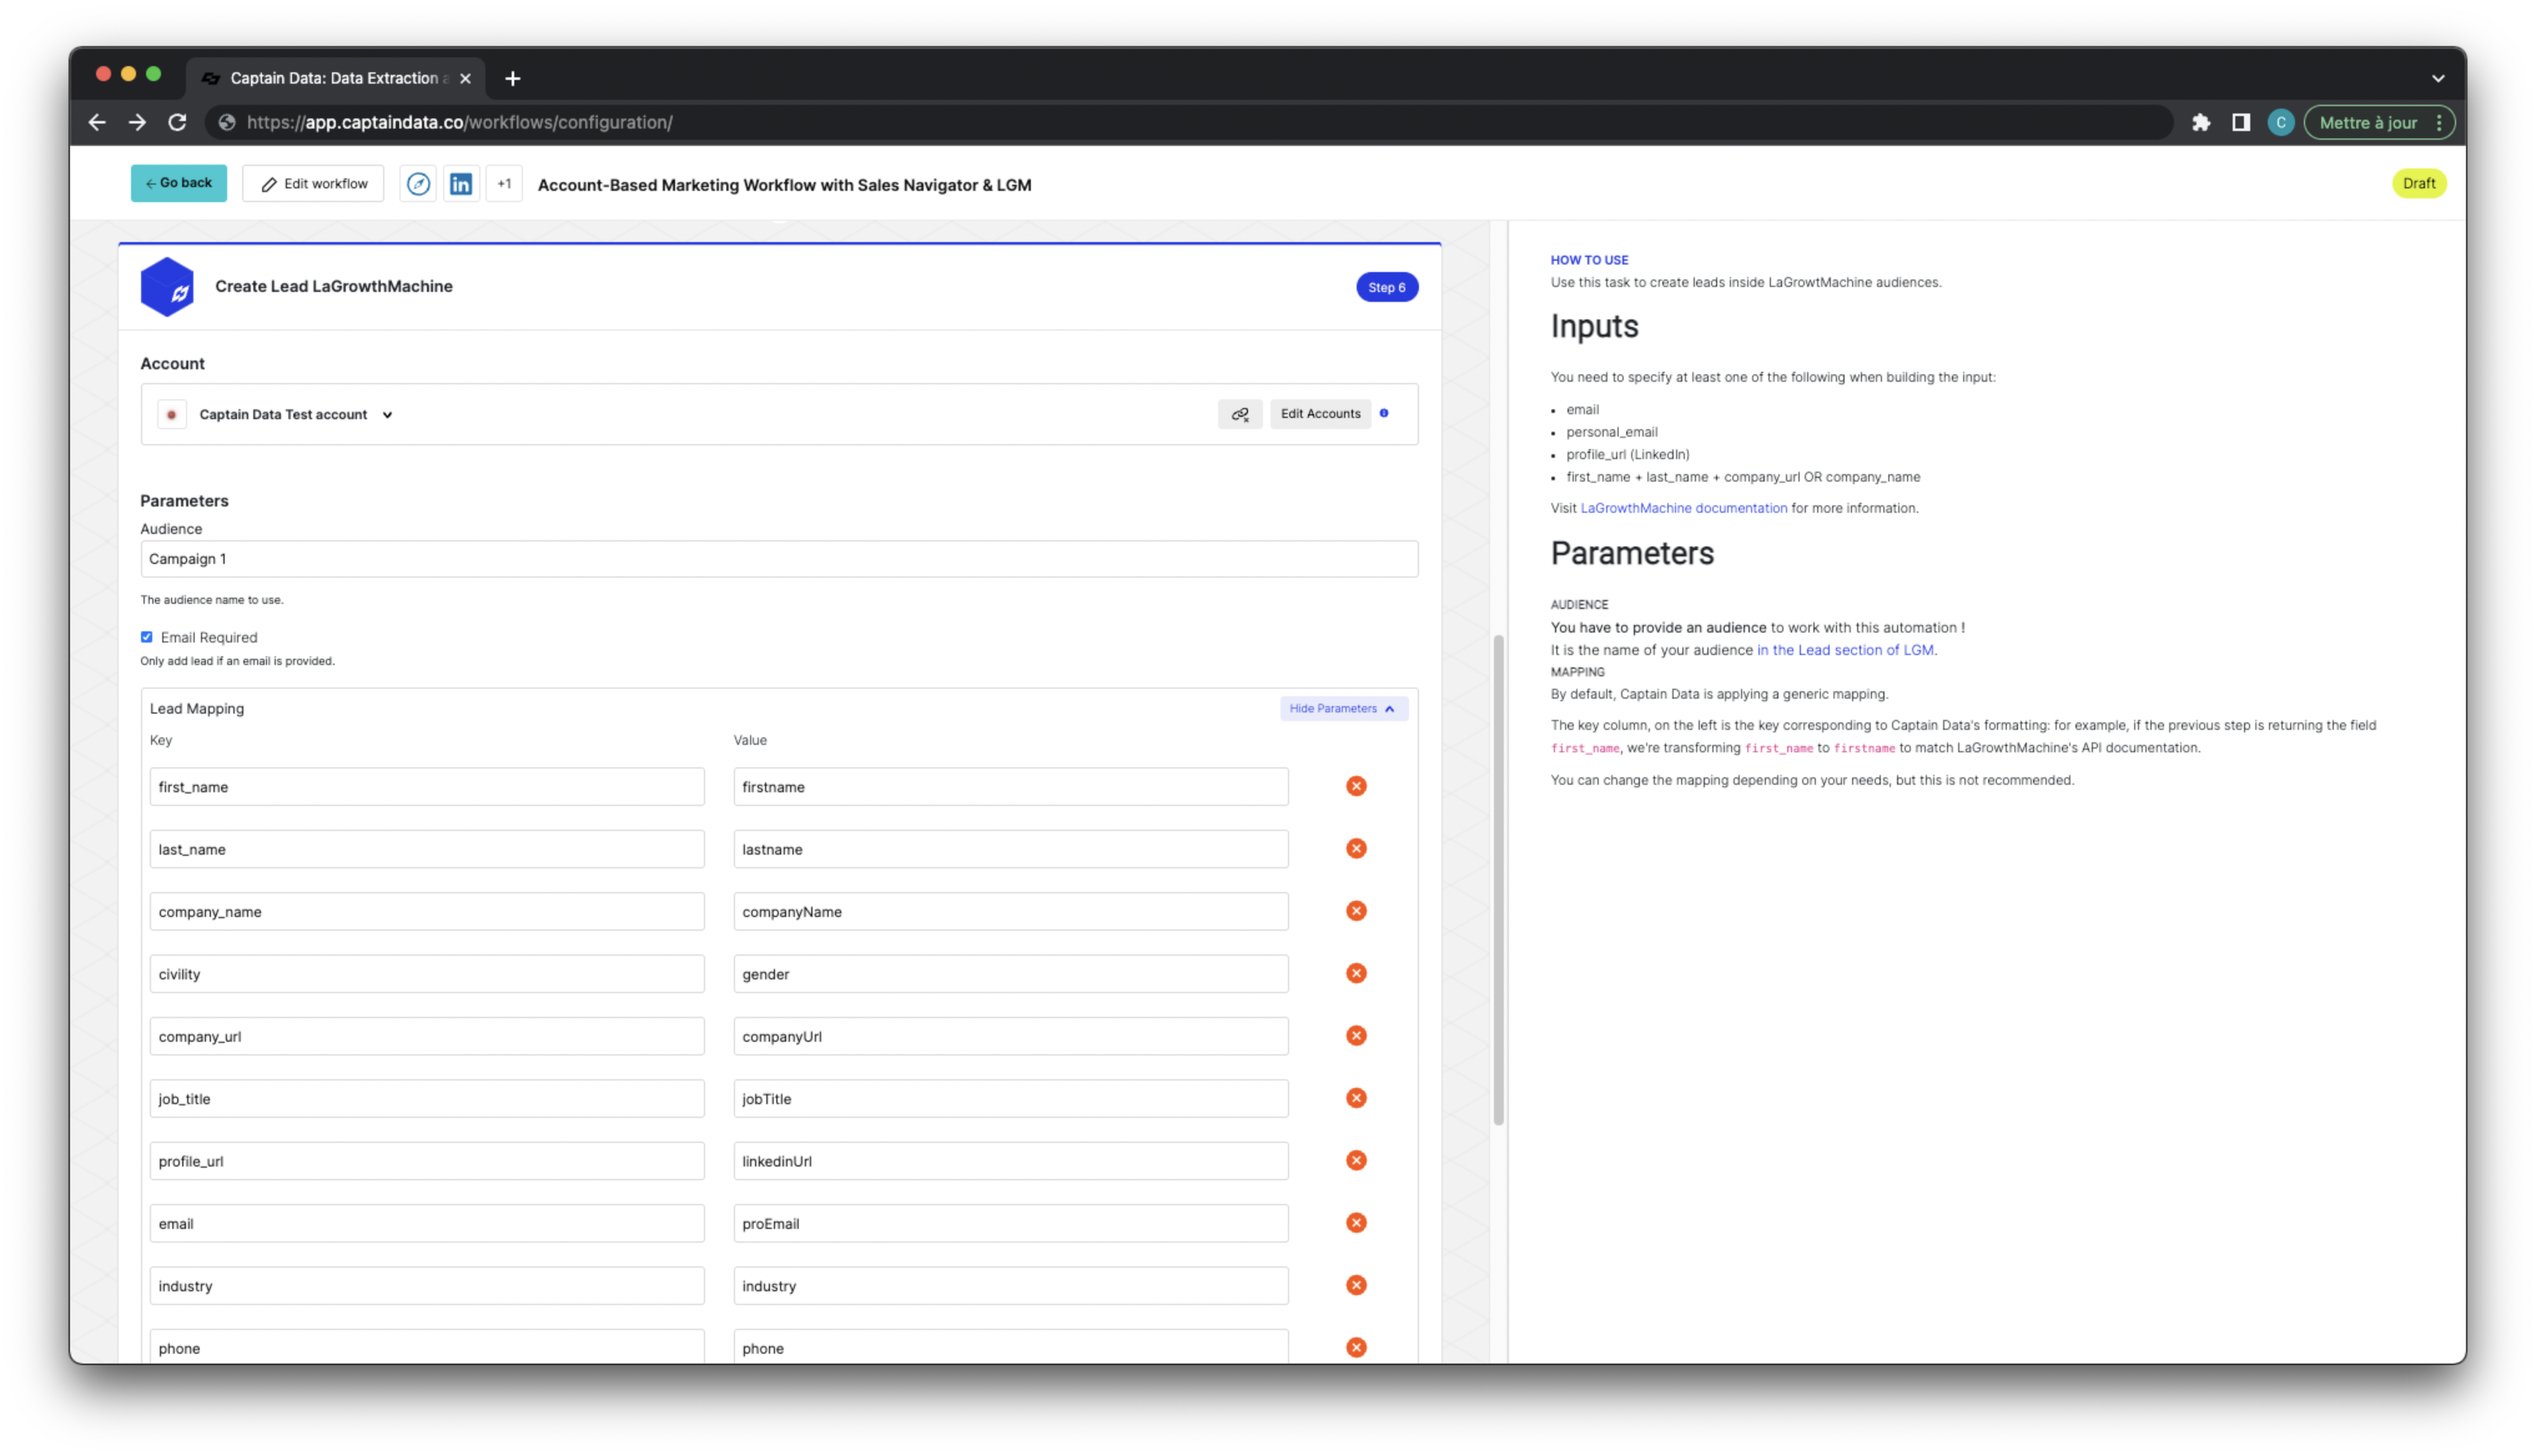The width and height of the screenshot is (2536, 1456).
Task: Click the companyName value field
Action: (1010, 912)
